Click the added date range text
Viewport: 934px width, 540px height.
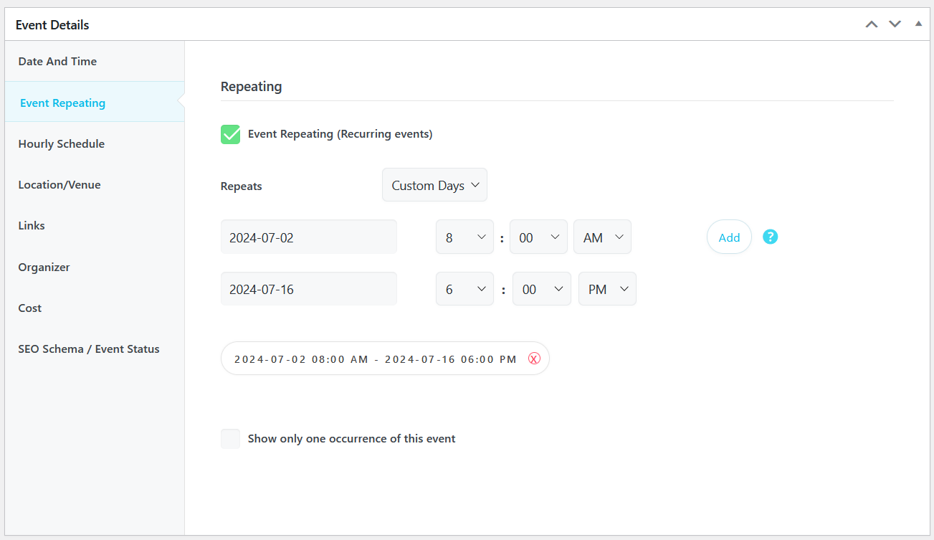(x=376, y=359)
